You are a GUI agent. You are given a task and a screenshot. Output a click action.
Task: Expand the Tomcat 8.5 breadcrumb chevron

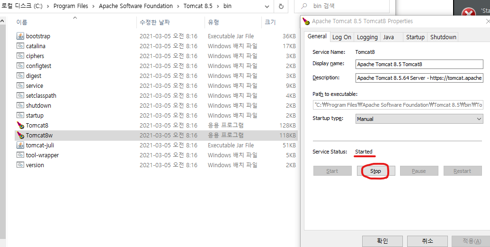coord(218,6)
